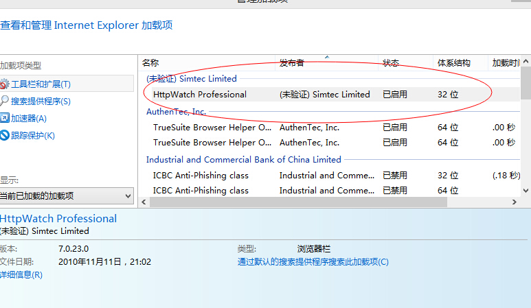This screenshot has width=531, height=308.
Task: Select second ICBC Anti-Phishing class 64-bit row
Action: [x=201, y=191]
